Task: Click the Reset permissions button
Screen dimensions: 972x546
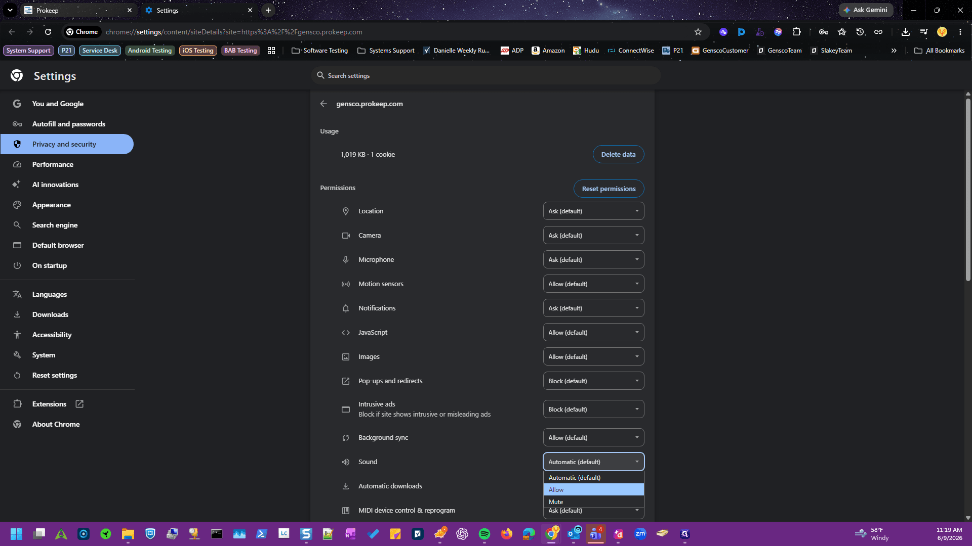Action: pyautogui.click(x=609, y=189)
